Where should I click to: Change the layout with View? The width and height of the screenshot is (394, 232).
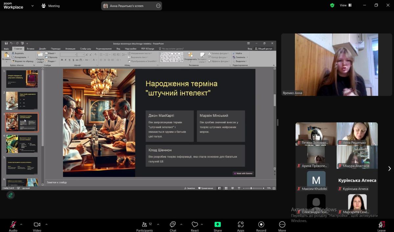pos(345,6)
